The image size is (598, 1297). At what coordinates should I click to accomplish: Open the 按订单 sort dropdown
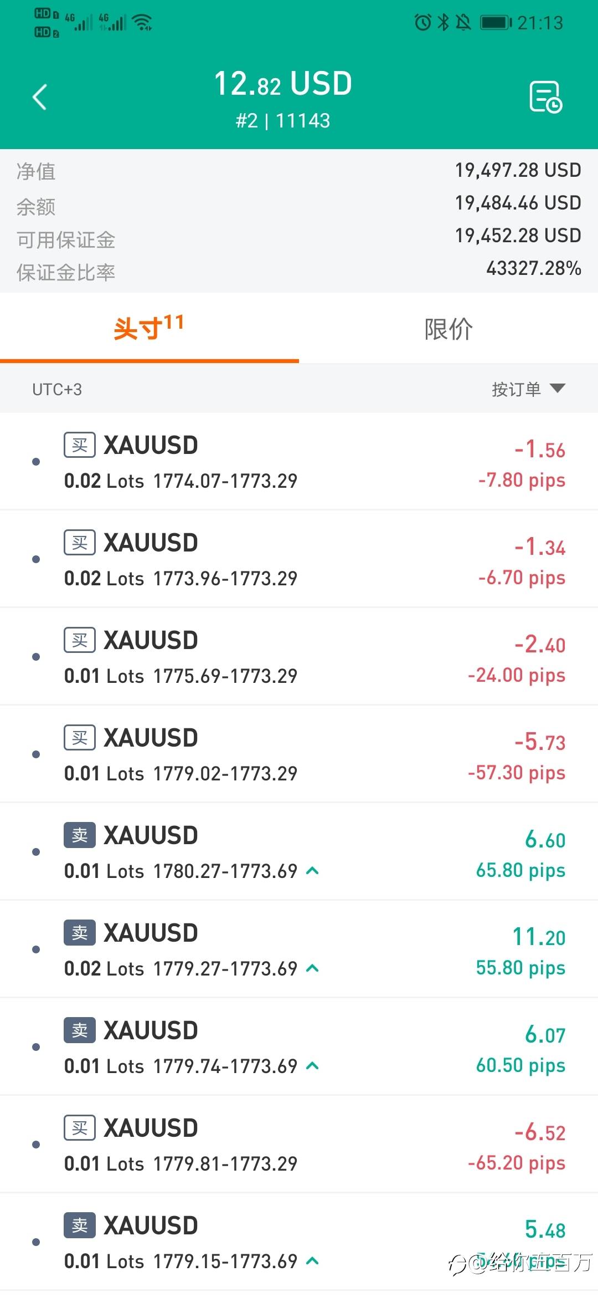[528, 389]
